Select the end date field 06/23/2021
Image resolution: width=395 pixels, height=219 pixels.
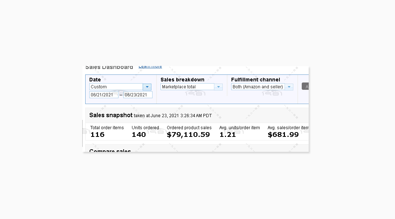[138, 95]
